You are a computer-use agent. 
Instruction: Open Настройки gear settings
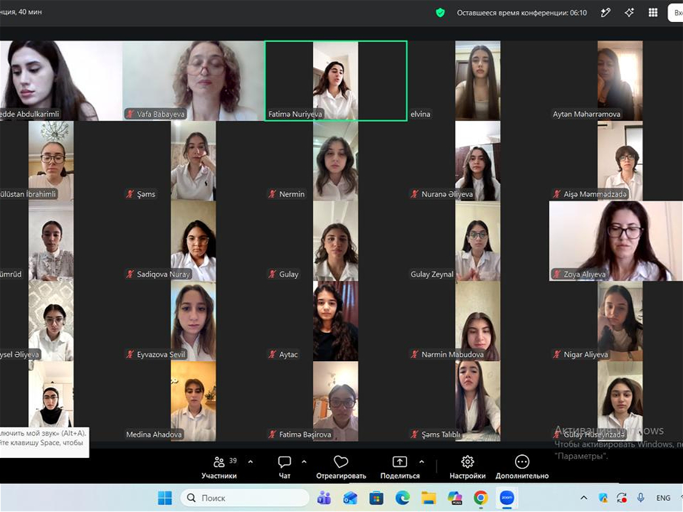click(x=467, y=468)
